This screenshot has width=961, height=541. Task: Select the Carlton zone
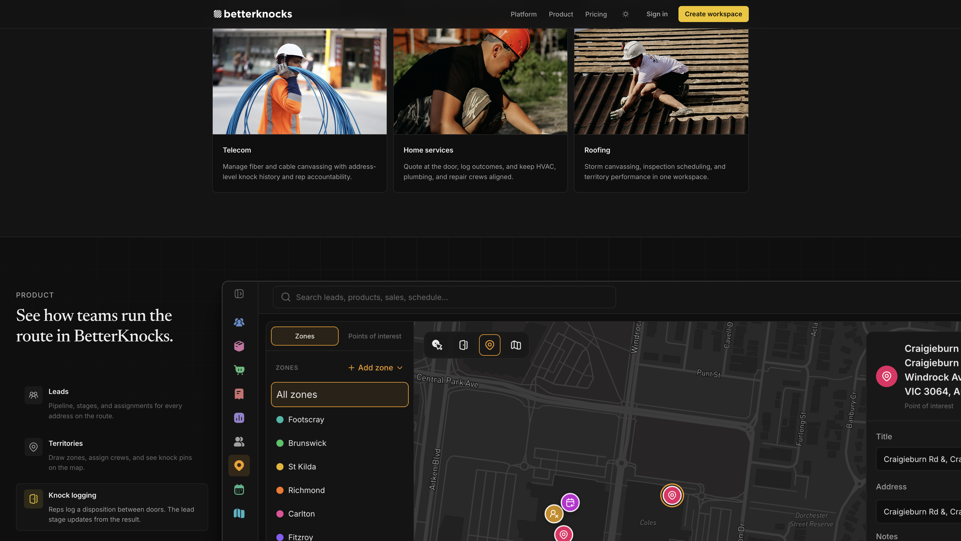click(340, 514)
